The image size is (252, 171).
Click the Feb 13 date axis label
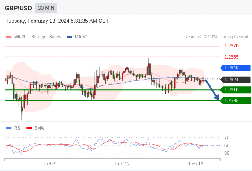coord(196,164)
